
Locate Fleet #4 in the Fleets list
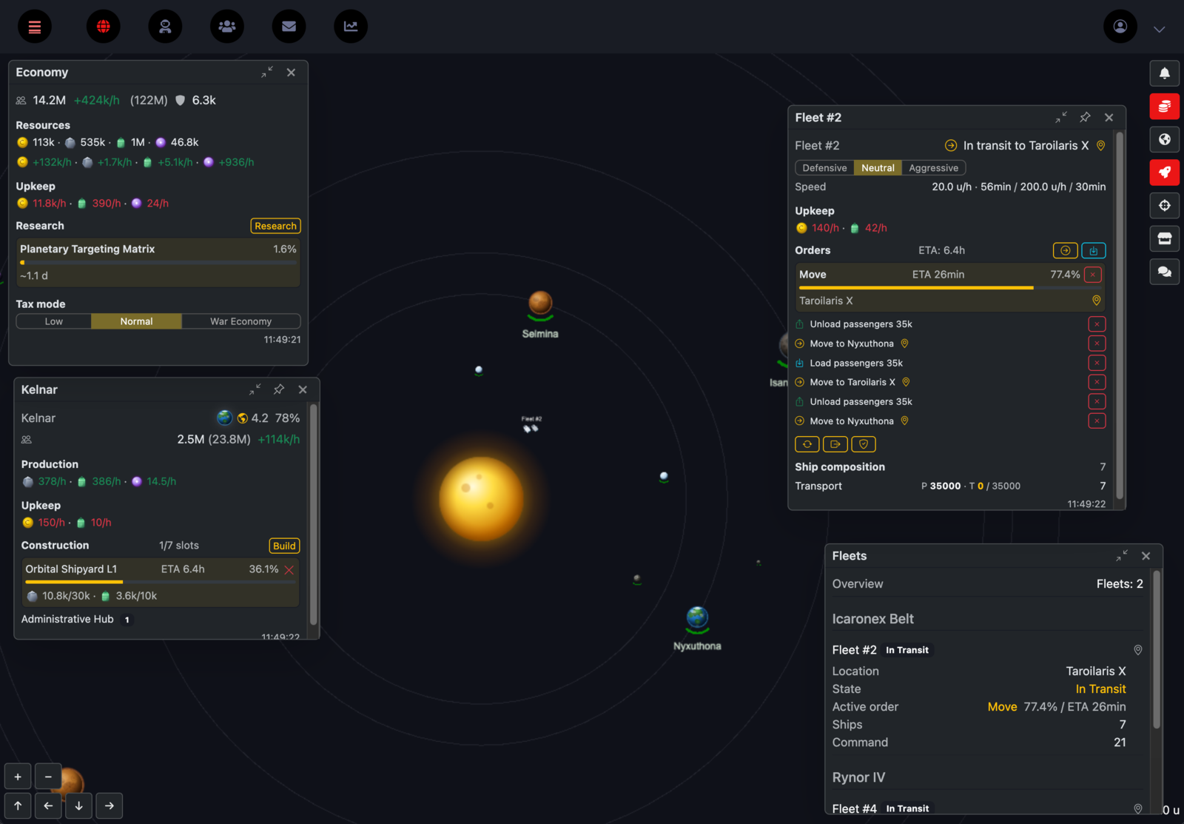click(x=1138, y=808)
